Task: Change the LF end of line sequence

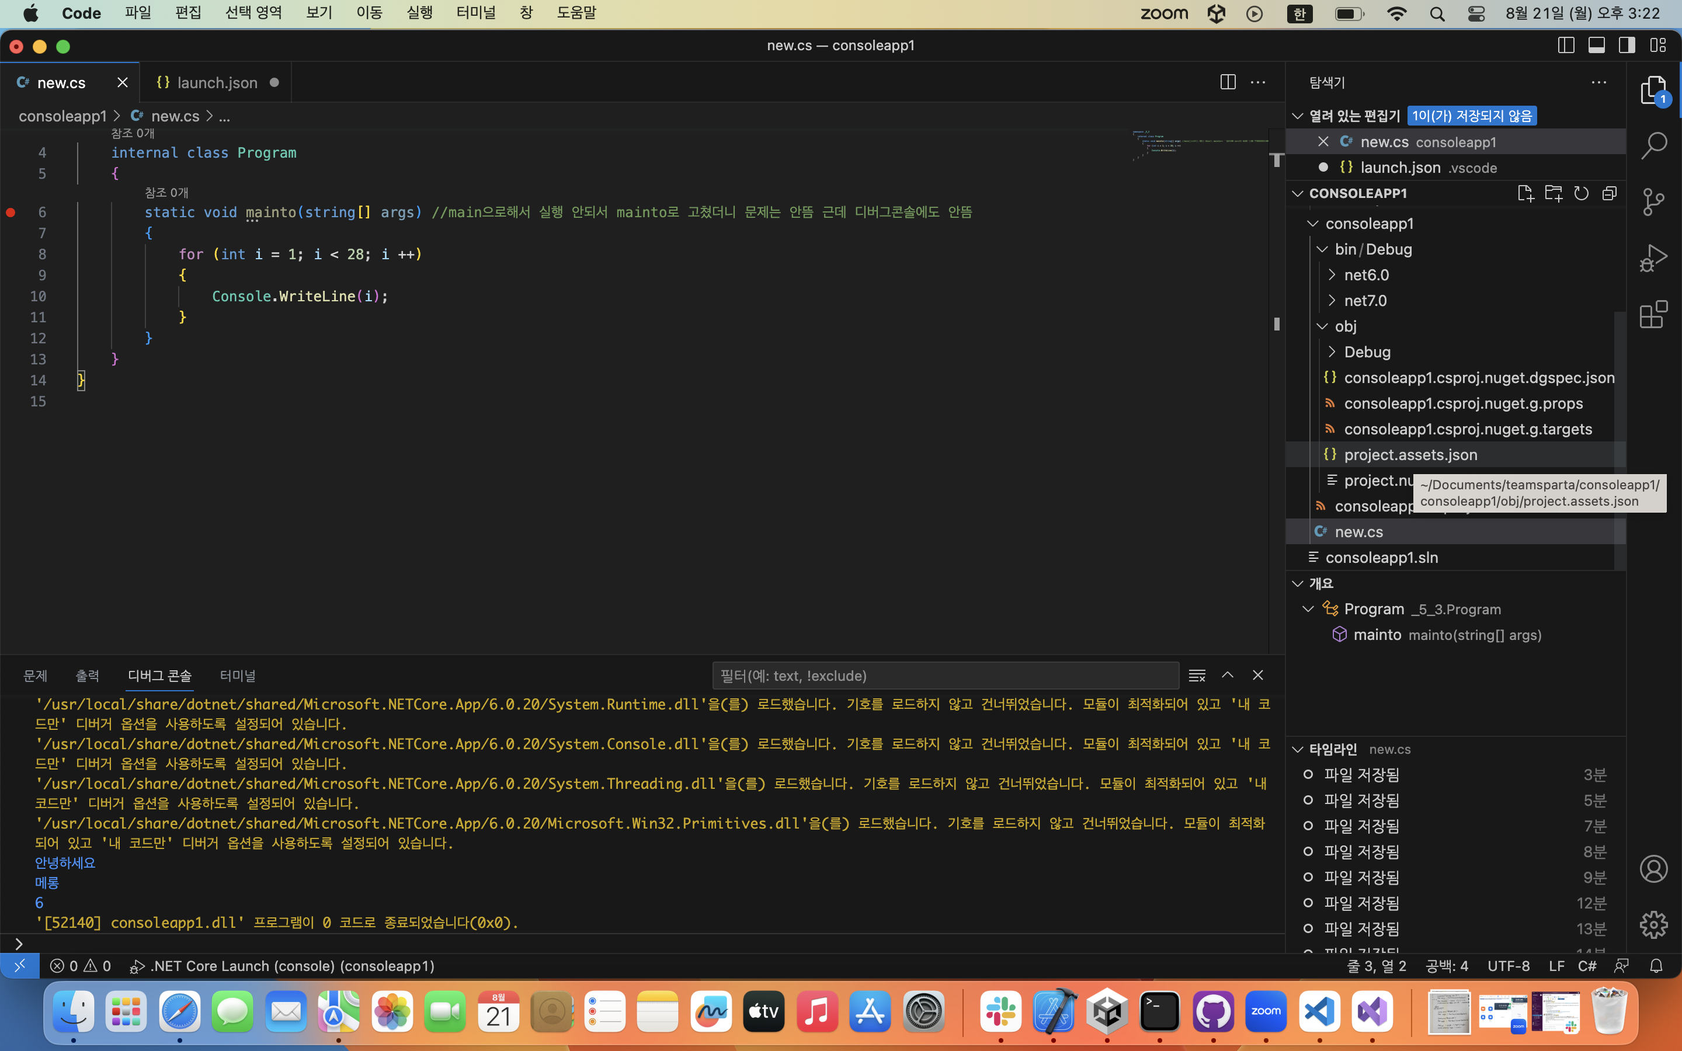Action: [x=1557, y=966]
